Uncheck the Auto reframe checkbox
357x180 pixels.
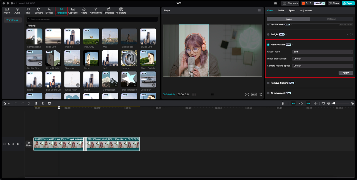268,45
